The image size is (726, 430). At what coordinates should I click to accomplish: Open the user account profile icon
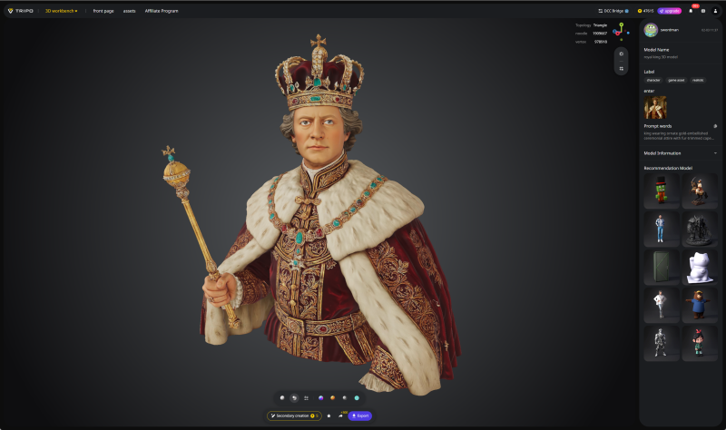715,11
